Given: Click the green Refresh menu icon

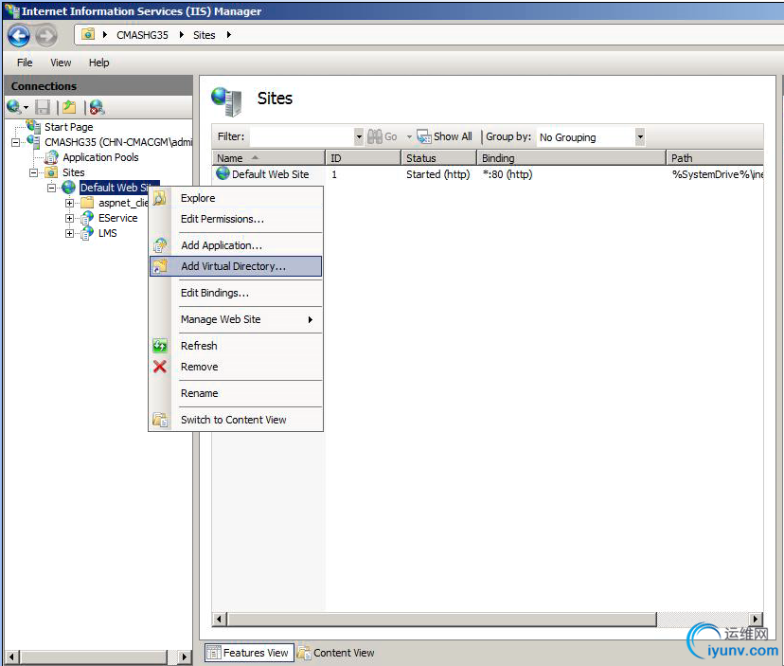Looking at the screenshot, I should 160,345.
